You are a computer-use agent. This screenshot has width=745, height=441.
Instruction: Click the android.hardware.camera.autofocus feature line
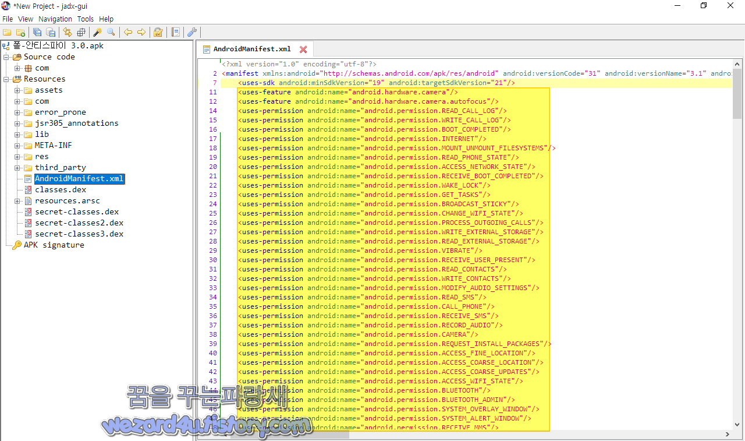point(368,101)
